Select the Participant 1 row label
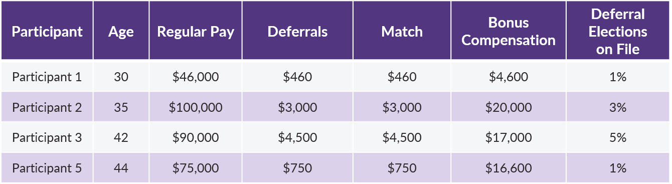The image size is (672, 184). [47, 77]
